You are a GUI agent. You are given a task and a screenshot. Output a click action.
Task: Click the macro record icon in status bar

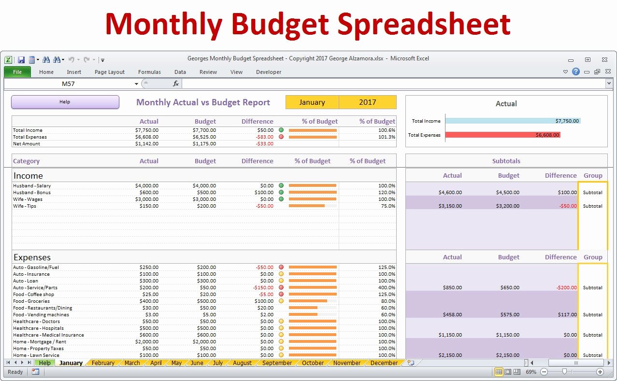click(x=35, y=372)
